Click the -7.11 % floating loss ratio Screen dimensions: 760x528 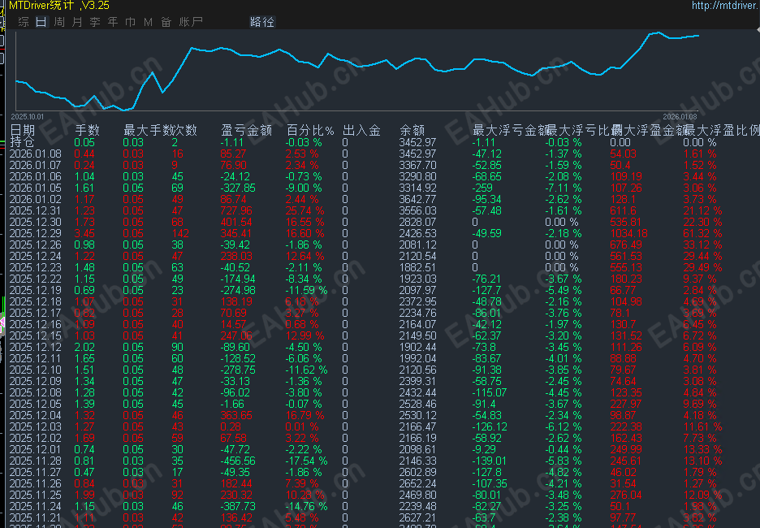(563, 188)
